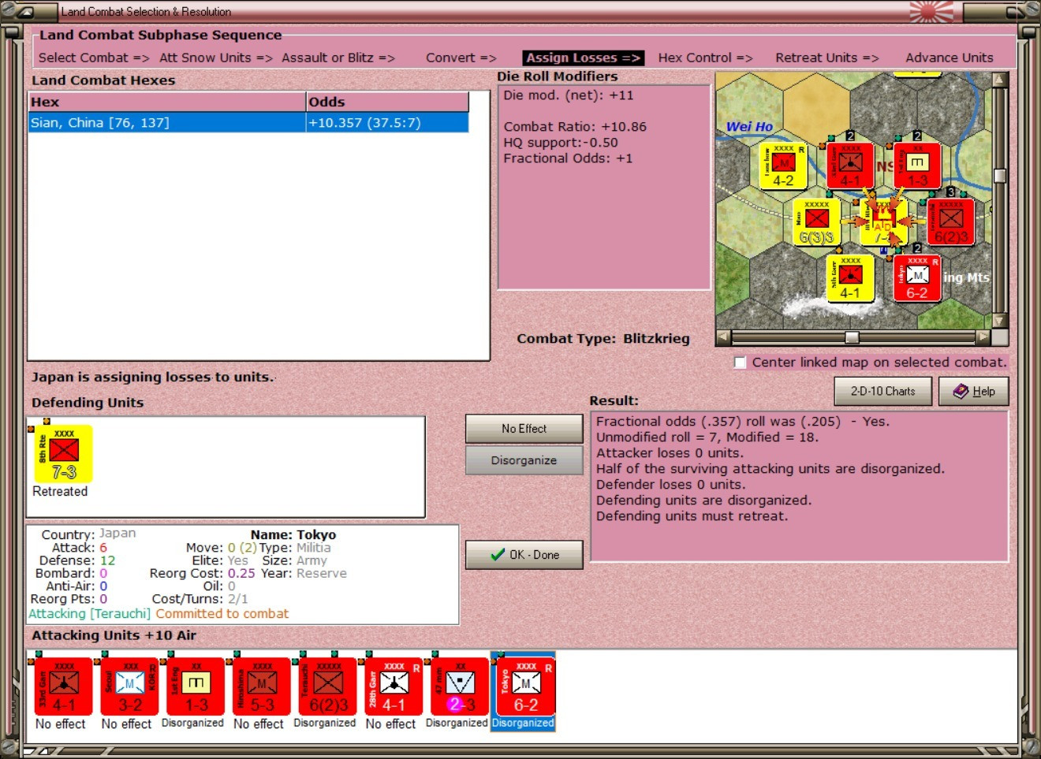The image size is (1041, 759).
Task: Select the 3-2 motorized attacking unit counter
Action: (130, 685)
